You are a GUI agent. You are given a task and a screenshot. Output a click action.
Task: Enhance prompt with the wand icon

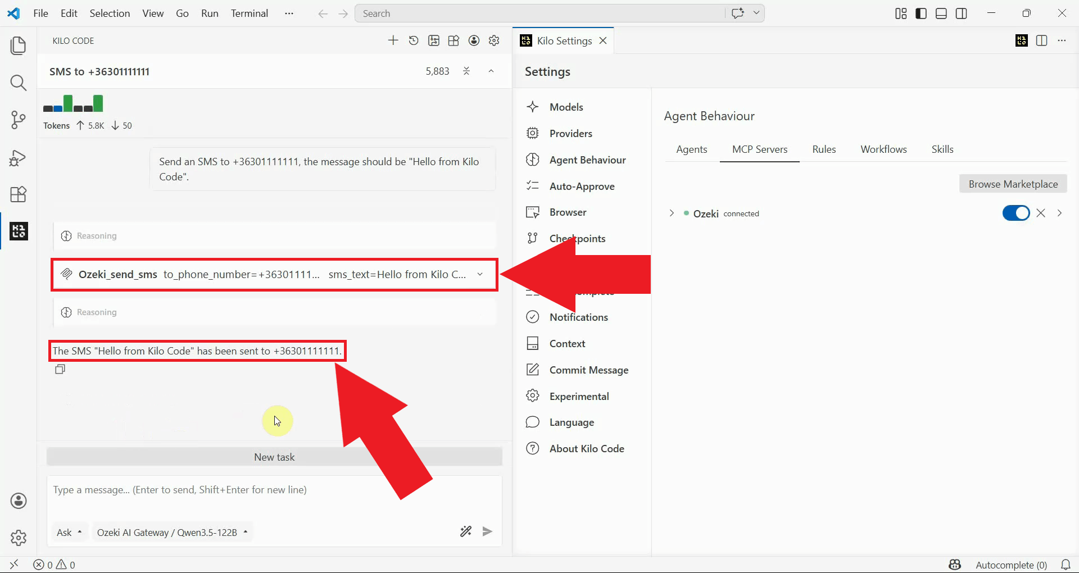tap(466, 531)
